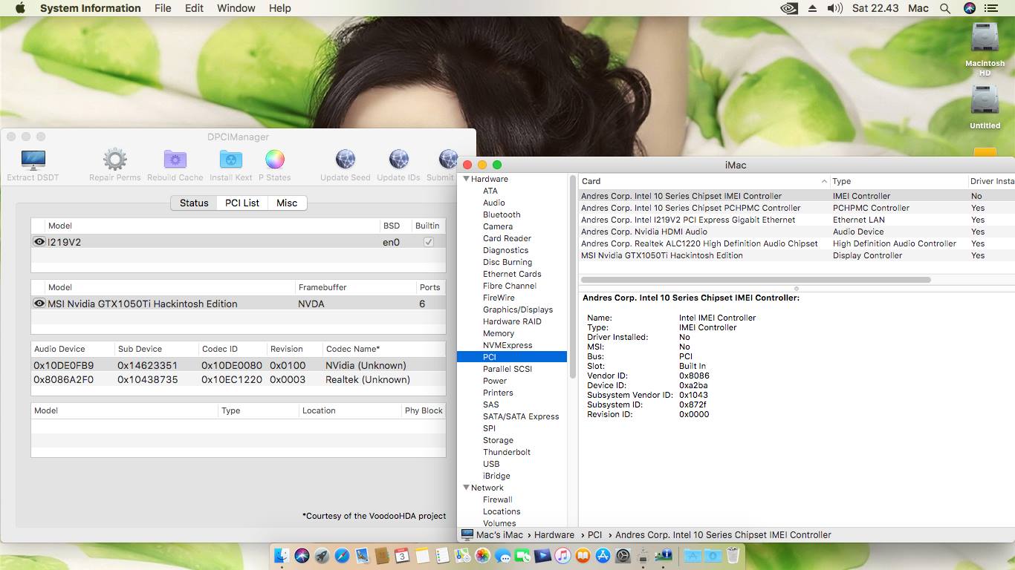Click the Update IDs globe icon
This screenshot has height=570, width=1015.
(x=398, y=160)
